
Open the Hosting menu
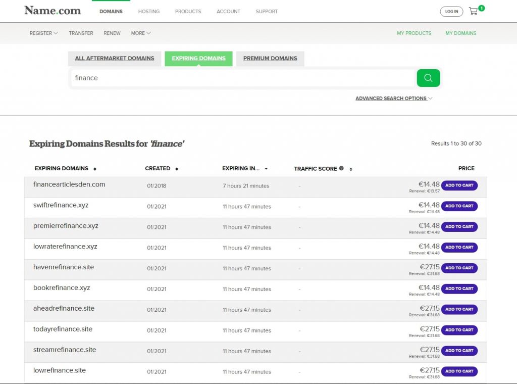(149, 11)
